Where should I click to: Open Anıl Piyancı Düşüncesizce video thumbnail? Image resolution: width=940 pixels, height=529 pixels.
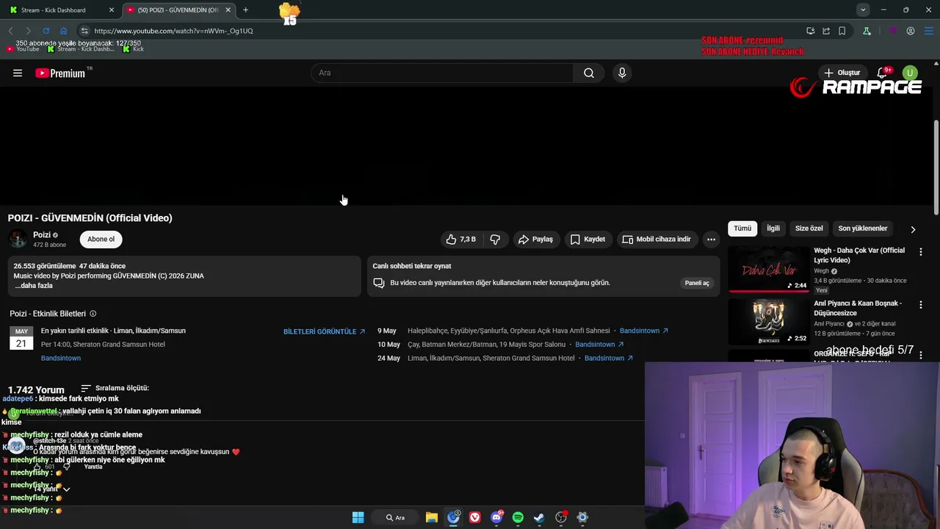[x=768, y=322]
